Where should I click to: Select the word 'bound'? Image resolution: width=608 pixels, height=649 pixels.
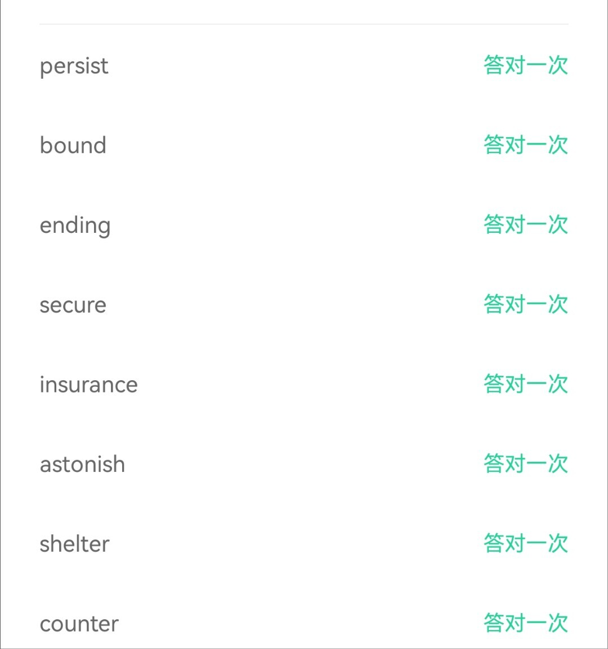73,146
